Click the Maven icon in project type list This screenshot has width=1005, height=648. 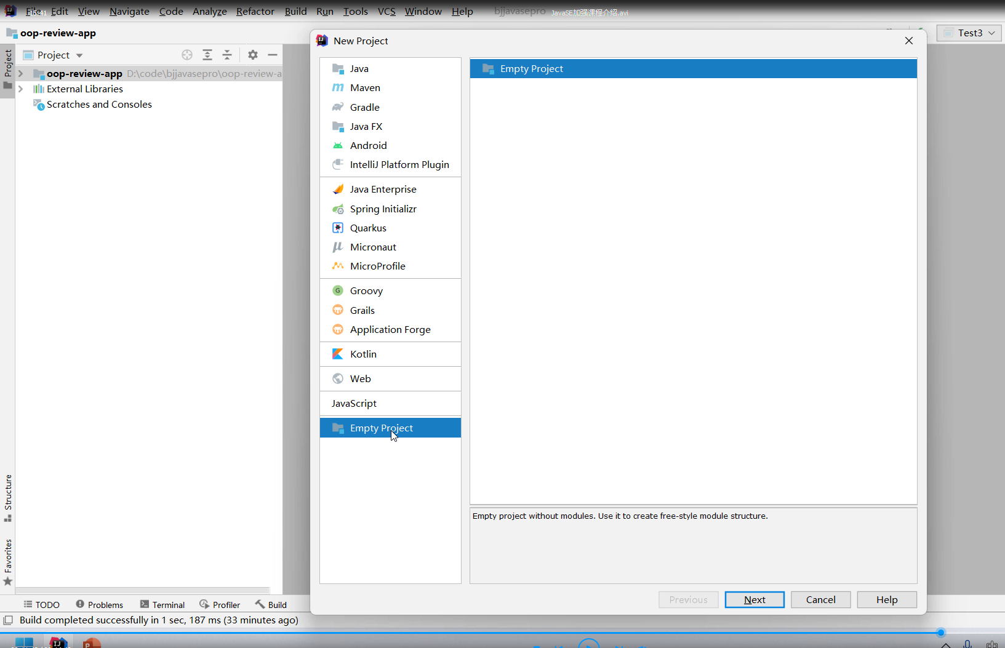point(338,87)
